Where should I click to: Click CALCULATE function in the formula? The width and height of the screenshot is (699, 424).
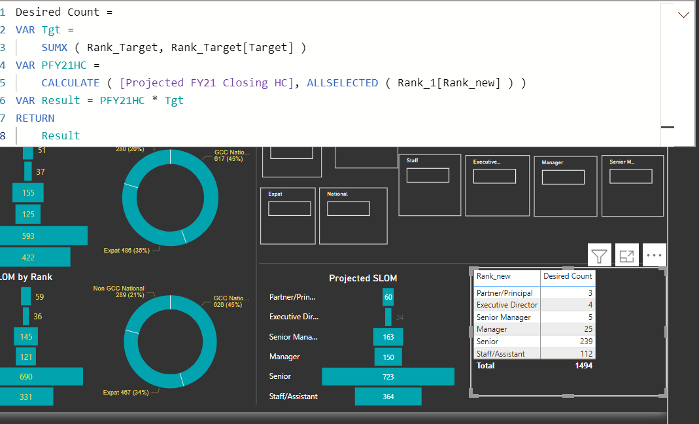click(x=71, y=83)
